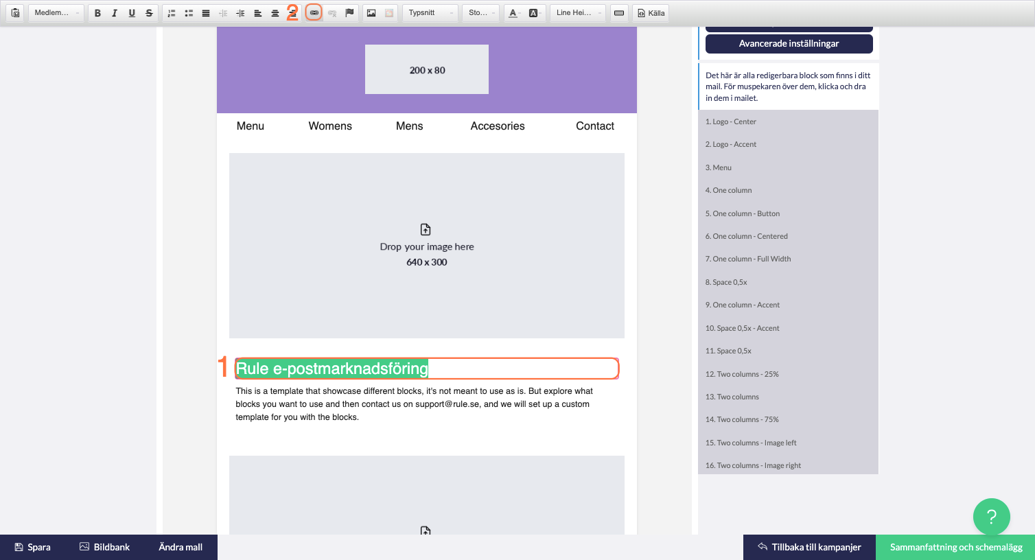This screenshot has height=560, width=1035.
Task: Open the Sto... font size dropdown
Action: pyautogui.click(x=480, y=13)
